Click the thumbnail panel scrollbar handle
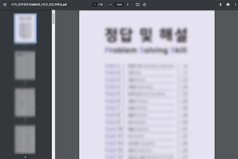 (x=53, y=19)
